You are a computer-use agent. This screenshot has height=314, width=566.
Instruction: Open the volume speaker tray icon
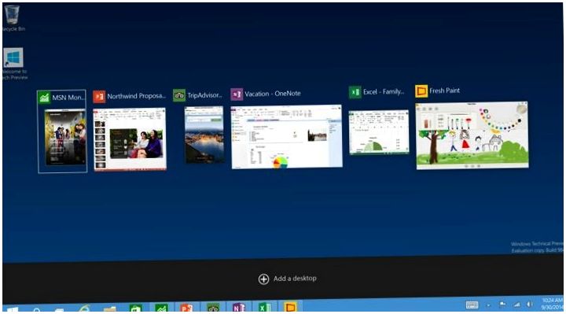point(530,305)
